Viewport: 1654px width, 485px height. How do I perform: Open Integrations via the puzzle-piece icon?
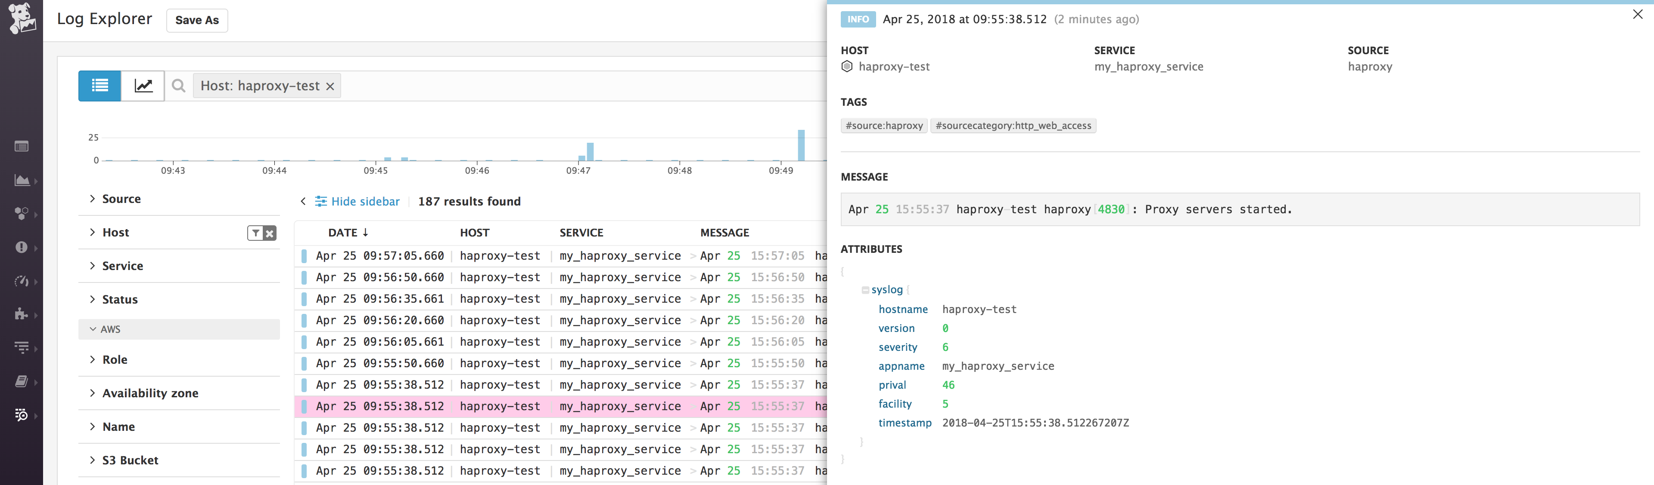click(22, 314)
